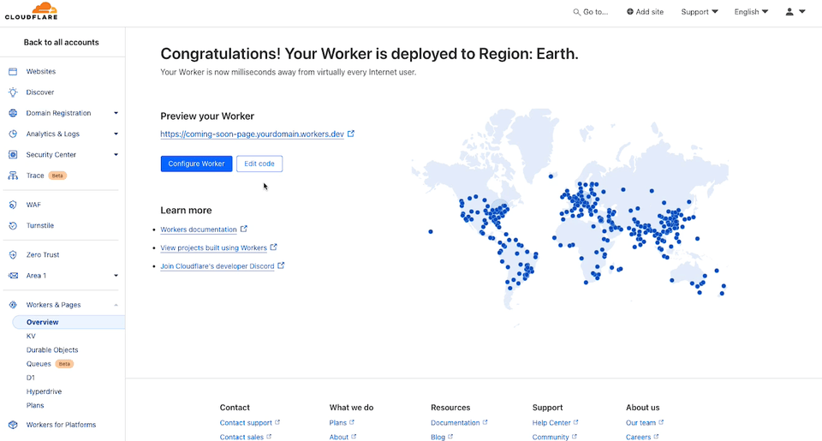Click external icon next to Contact support
The image size is (822, 441).
coord(277,422)
